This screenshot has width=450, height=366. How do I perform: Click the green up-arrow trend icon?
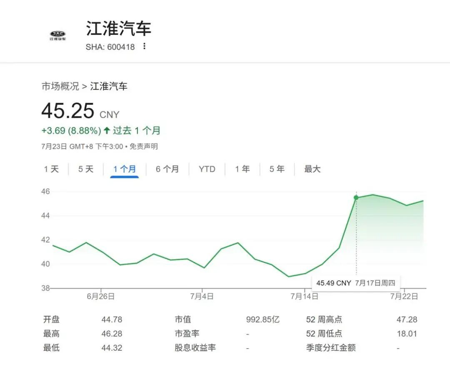(x=107, y=131)
